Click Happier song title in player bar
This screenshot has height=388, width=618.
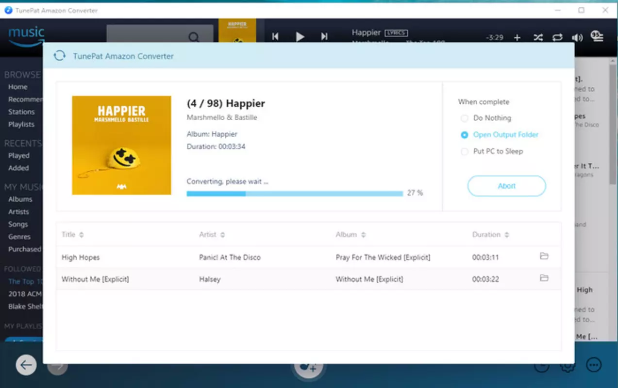(366, 32)
